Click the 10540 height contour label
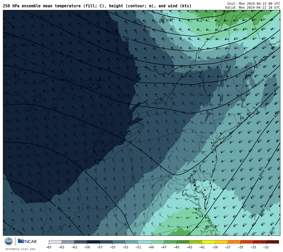Image resolution: width=283 pixels, height=252 pixels. tap(272, 231)
